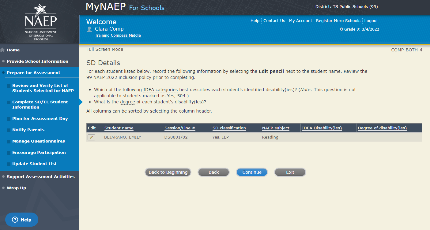Click the Exit button
Viewport: 430px width, 230px height.
290,172
